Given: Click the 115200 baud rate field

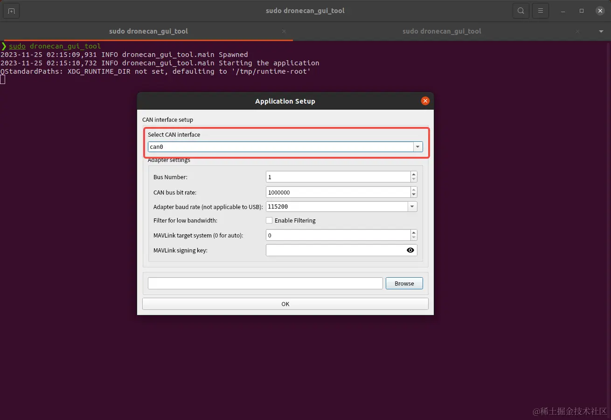Looking at the screenshot, I should click(x=337, y=206).
